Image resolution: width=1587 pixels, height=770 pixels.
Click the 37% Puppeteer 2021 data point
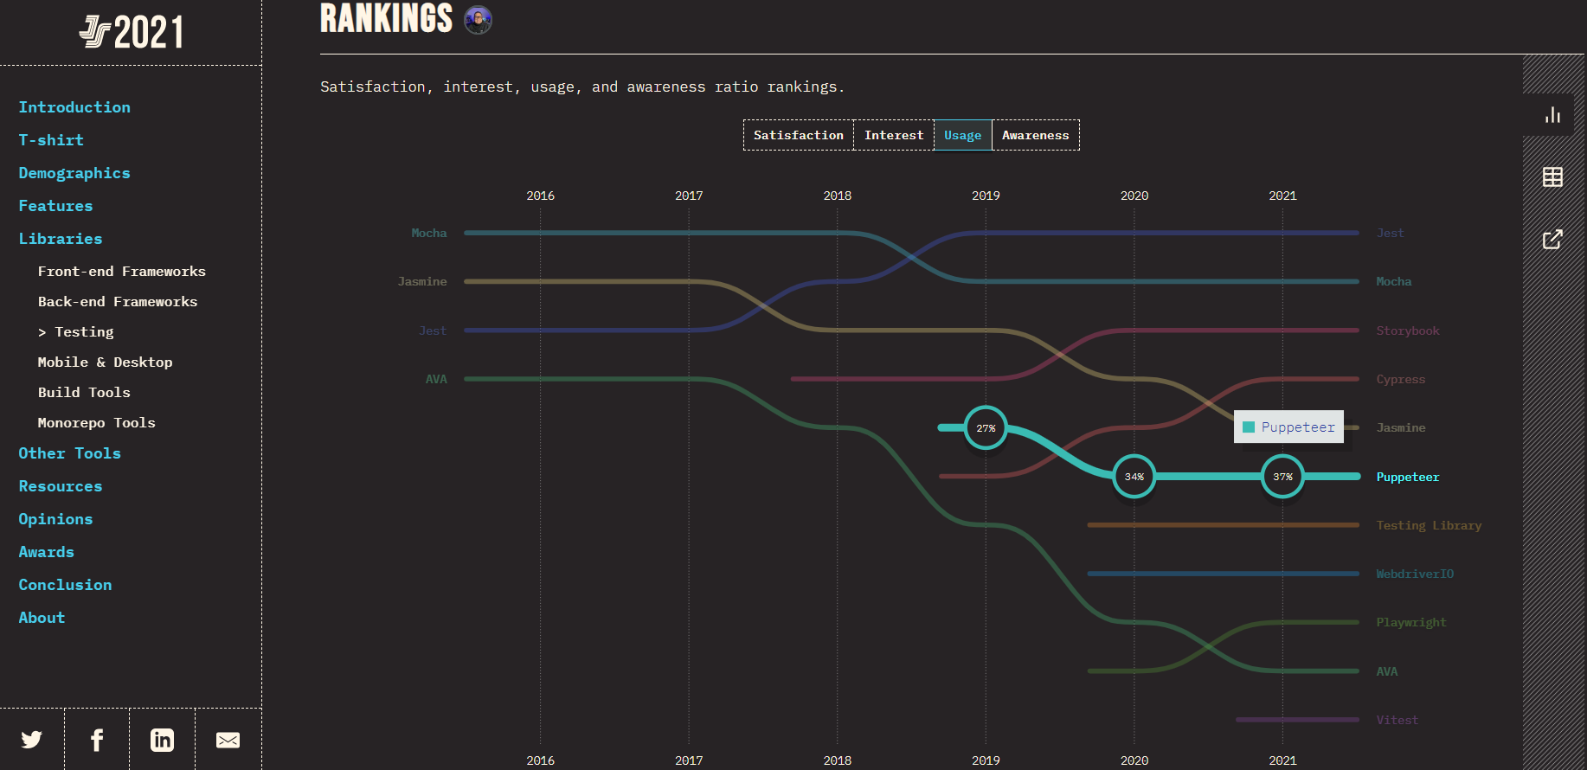pyautogui.click(x=1282, y=477)
